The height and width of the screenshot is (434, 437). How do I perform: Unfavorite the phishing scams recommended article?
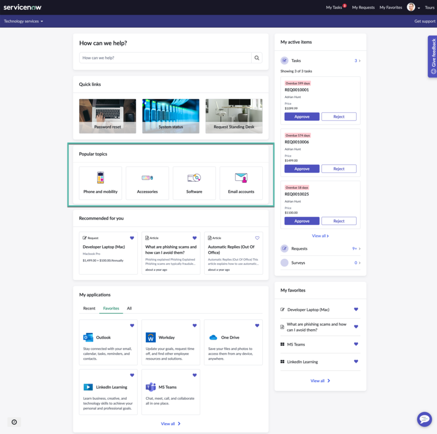(194, 238)
